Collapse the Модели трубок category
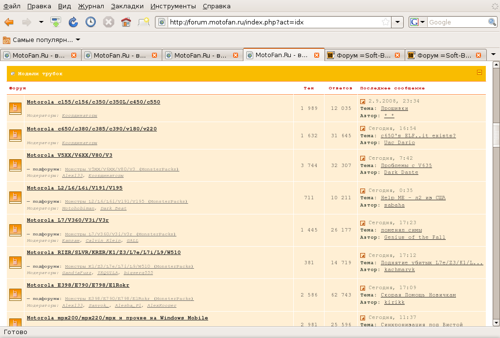Image resolution: width=500 pixels, height=338 pixels. [x=479, y=72]
